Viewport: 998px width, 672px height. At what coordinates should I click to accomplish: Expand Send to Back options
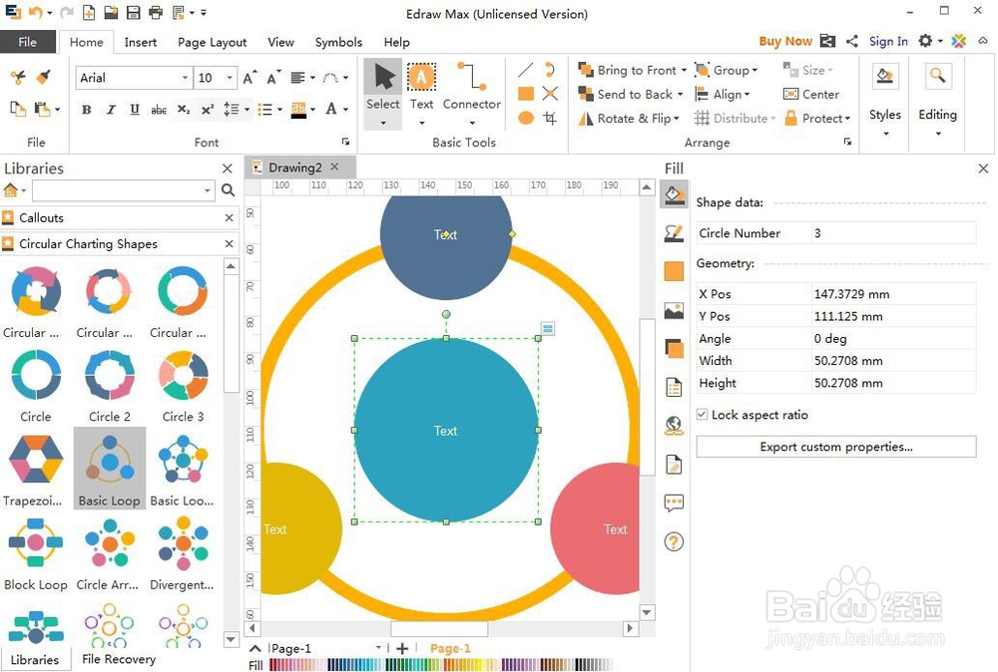[x=680, y=94]
